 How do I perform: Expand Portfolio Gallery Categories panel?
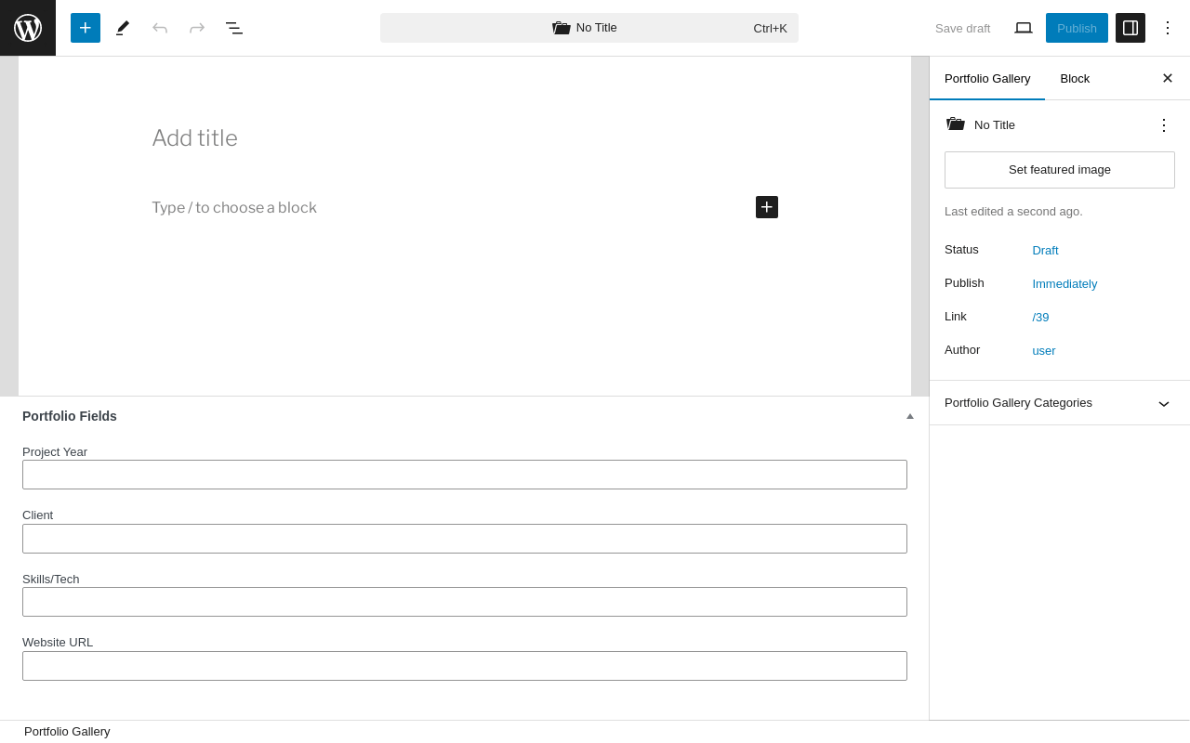[1060, 402]
